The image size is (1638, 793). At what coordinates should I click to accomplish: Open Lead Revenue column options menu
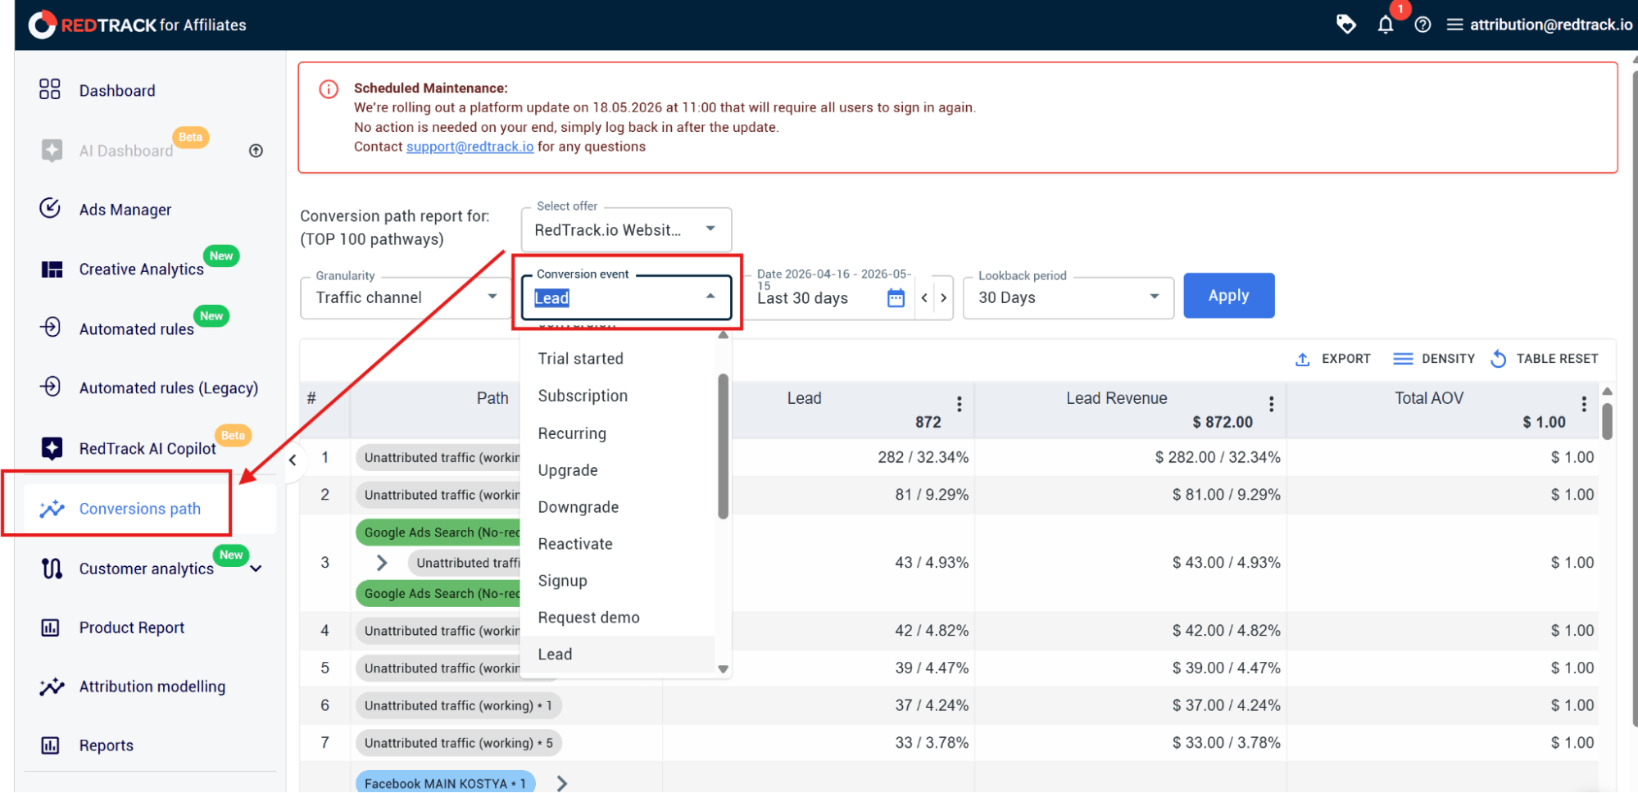1271,404
